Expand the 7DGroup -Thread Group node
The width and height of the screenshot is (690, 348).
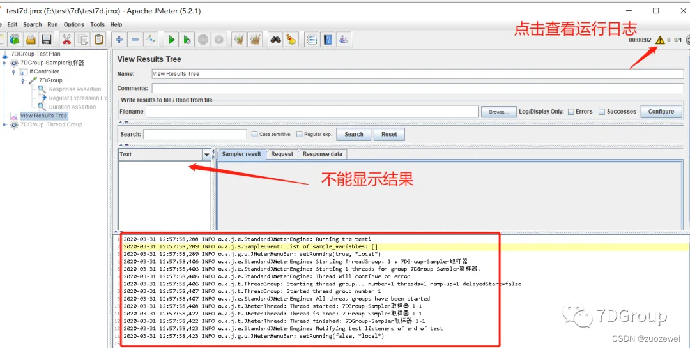click(5, 125)
